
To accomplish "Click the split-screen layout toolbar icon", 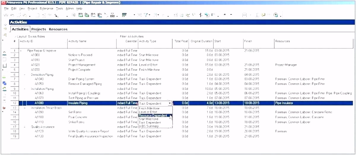I will coord(244,15).
